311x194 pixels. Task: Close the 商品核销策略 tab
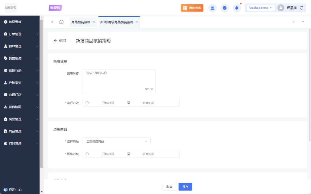[x=94, y=22]
